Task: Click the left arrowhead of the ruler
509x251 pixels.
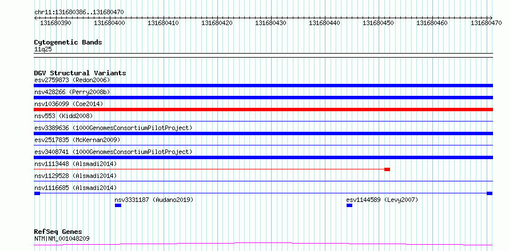Action: (35, 18)
